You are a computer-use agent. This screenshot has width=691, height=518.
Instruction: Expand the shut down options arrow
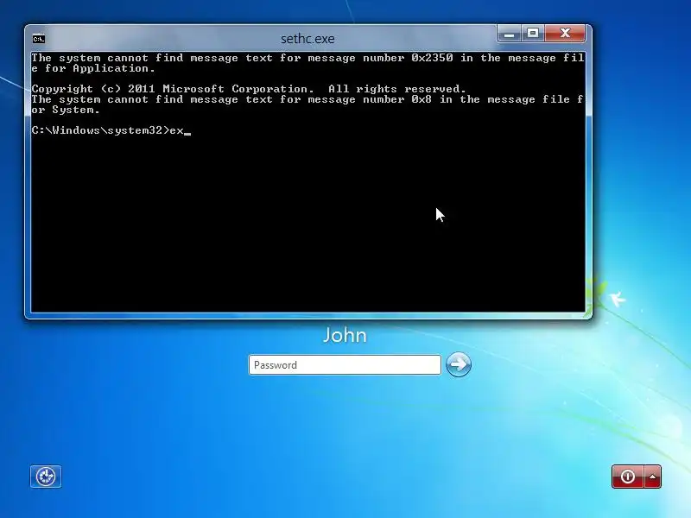[653, 477]
